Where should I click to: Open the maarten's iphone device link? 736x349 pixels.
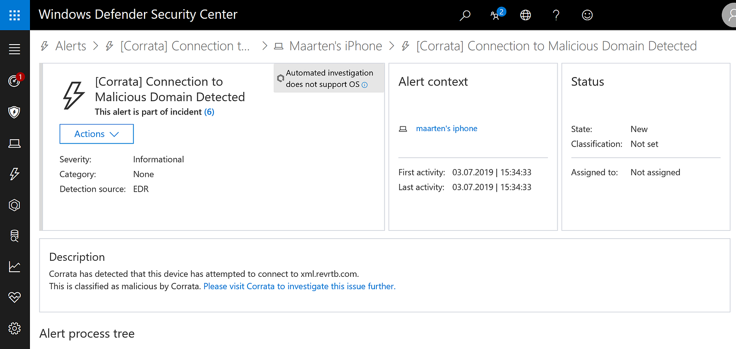click(x=447, y=129)
